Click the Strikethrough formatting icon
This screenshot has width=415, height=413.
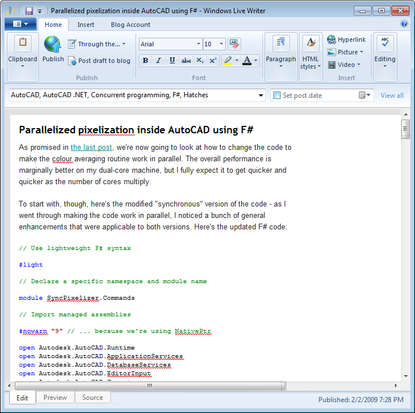[x=186, y=61]
